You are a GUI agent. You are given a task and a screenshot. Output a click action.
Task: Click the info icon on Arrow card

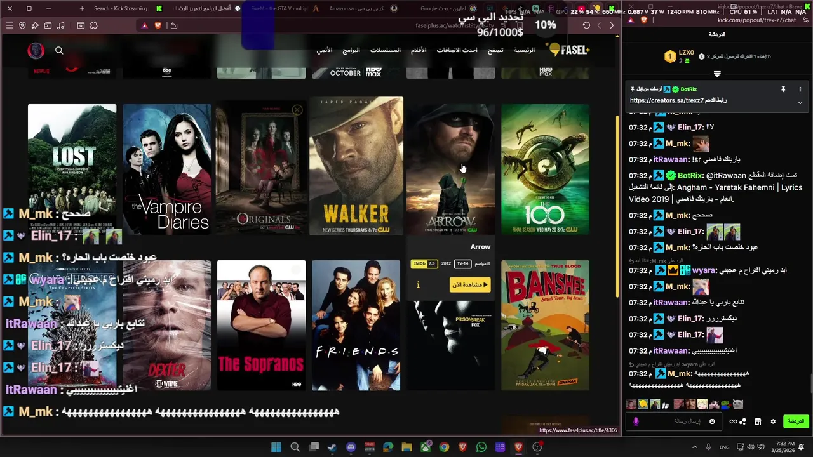coord(418,285)
